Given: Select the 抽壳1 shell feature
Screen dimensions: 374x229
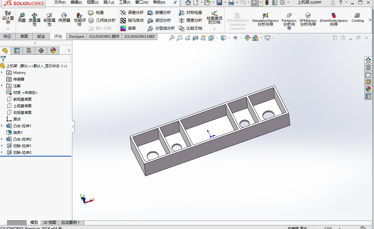Looking at the screenshot, I should 15,132.
